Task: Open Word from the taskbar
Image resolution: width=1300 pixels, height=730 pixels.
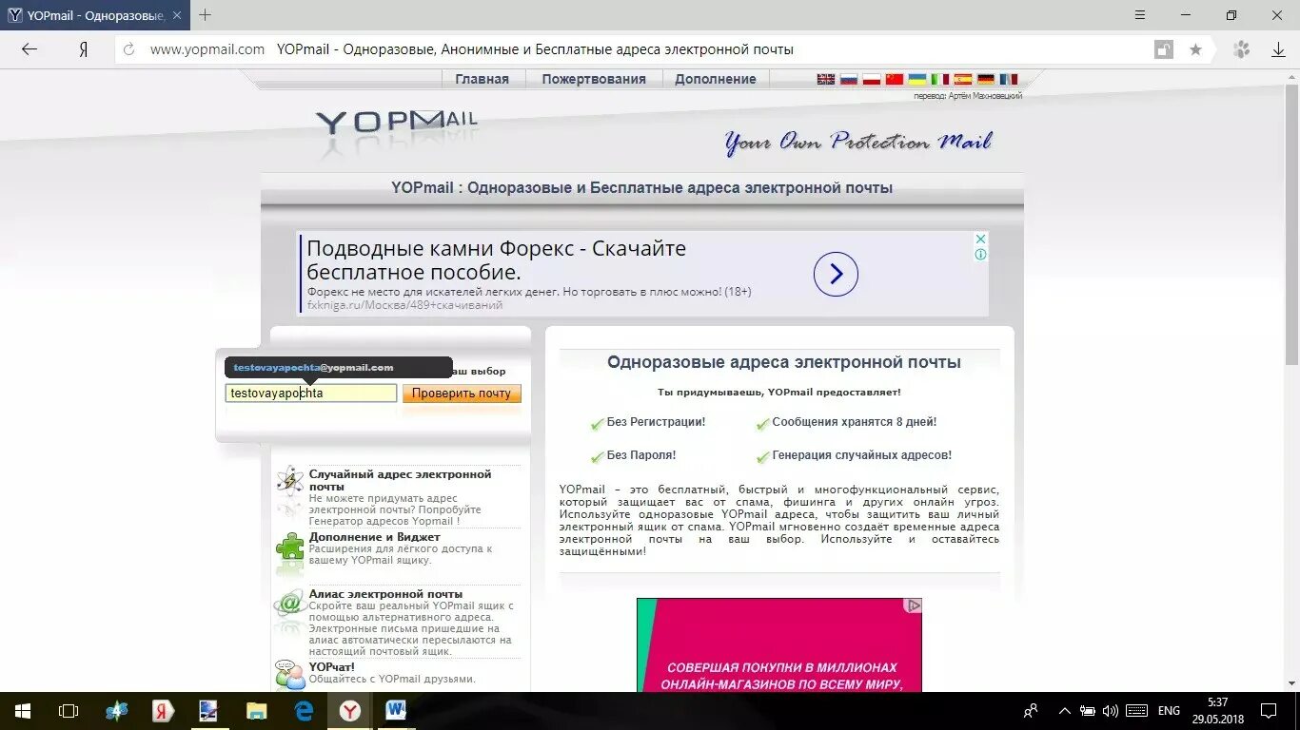Action: [396, 711]
